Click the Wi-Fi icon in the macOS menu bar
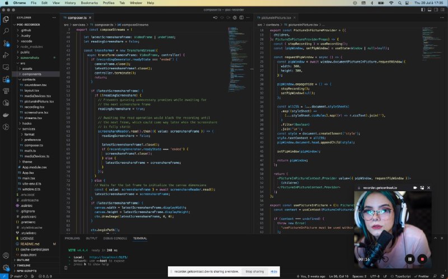Viewport: 448px width, 279px height. point(391,3)
